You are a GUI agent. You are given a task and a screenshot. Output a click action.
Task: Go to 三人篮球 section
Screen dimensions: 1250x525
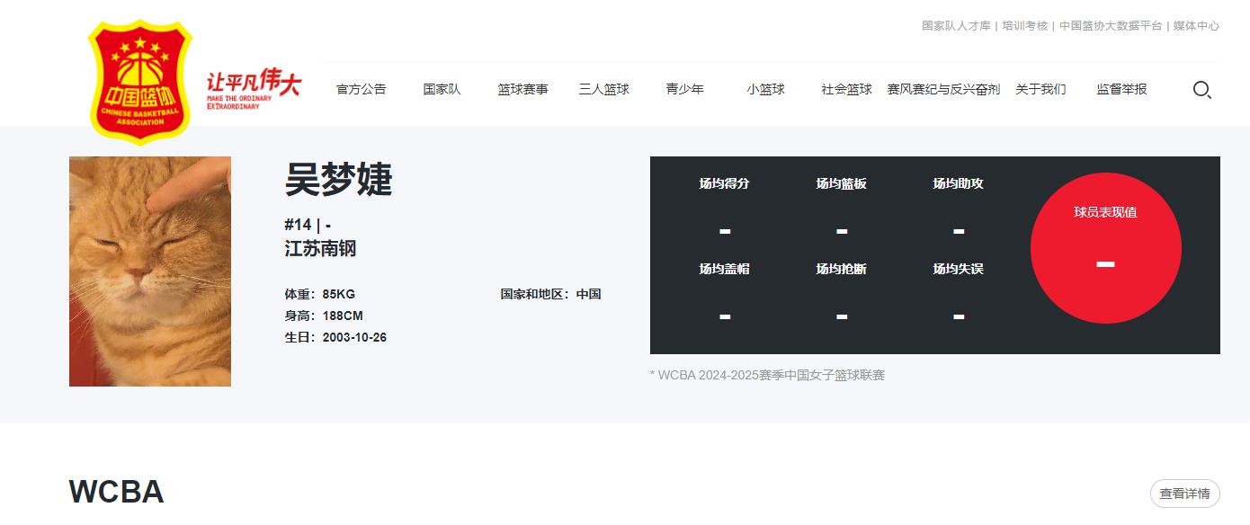(603, 89)
